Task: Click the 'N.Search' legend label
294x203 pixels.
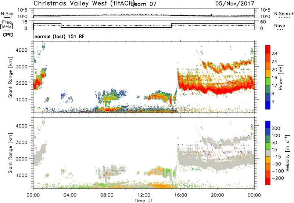Action: coord(284,14)
